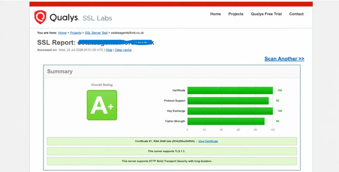Open the Contact navigation menu item

[296, 14]
